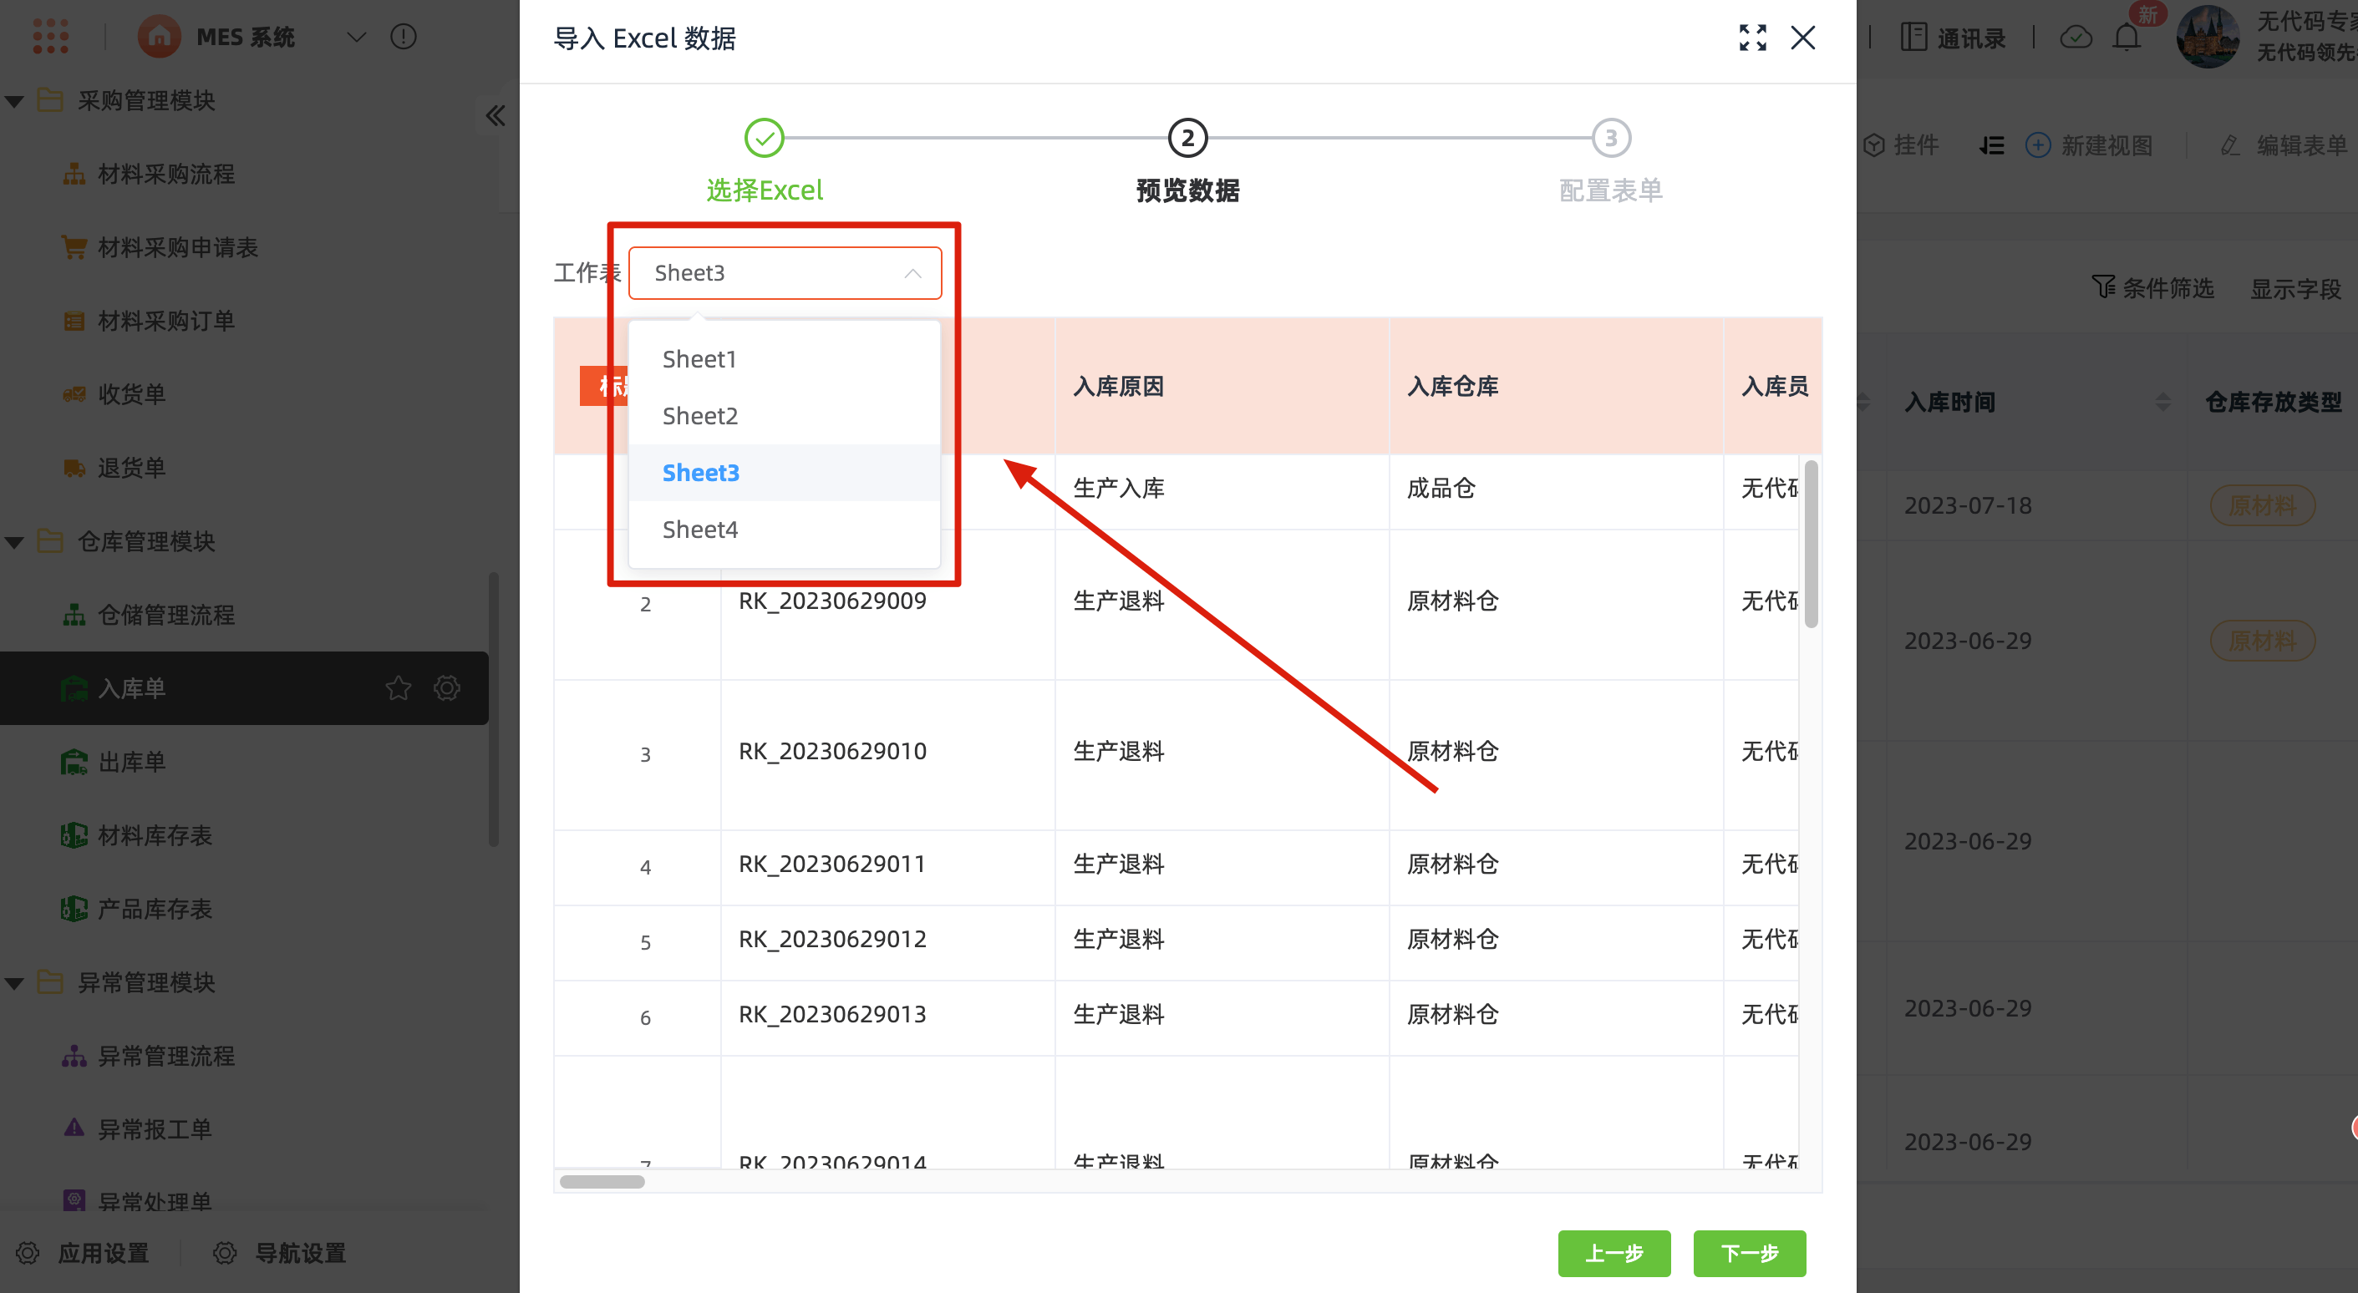Click the cloud sync icon
Screen dimensions: 2358x1293
(2075, 38)
